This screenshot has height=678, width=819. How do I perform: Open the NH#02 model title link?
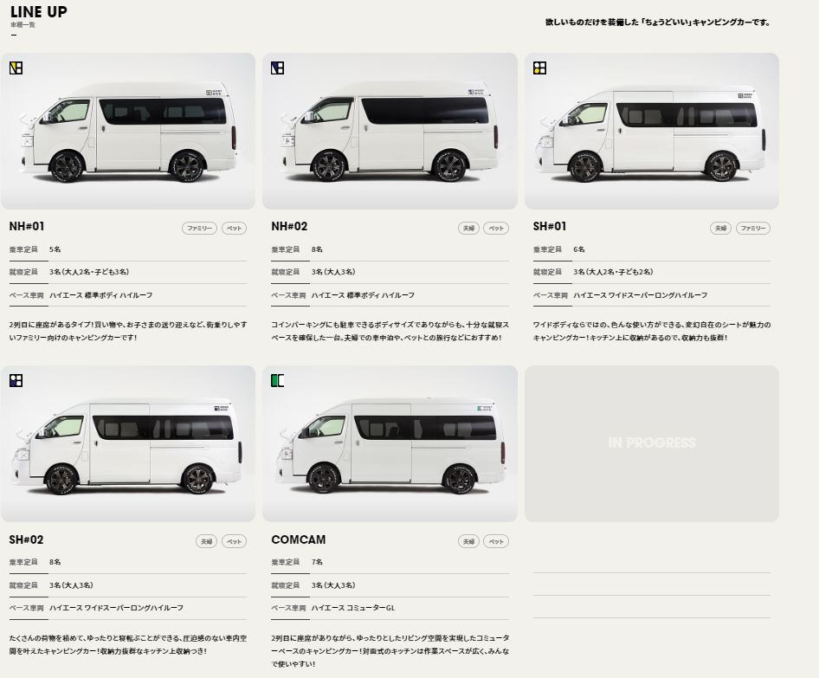289,227
